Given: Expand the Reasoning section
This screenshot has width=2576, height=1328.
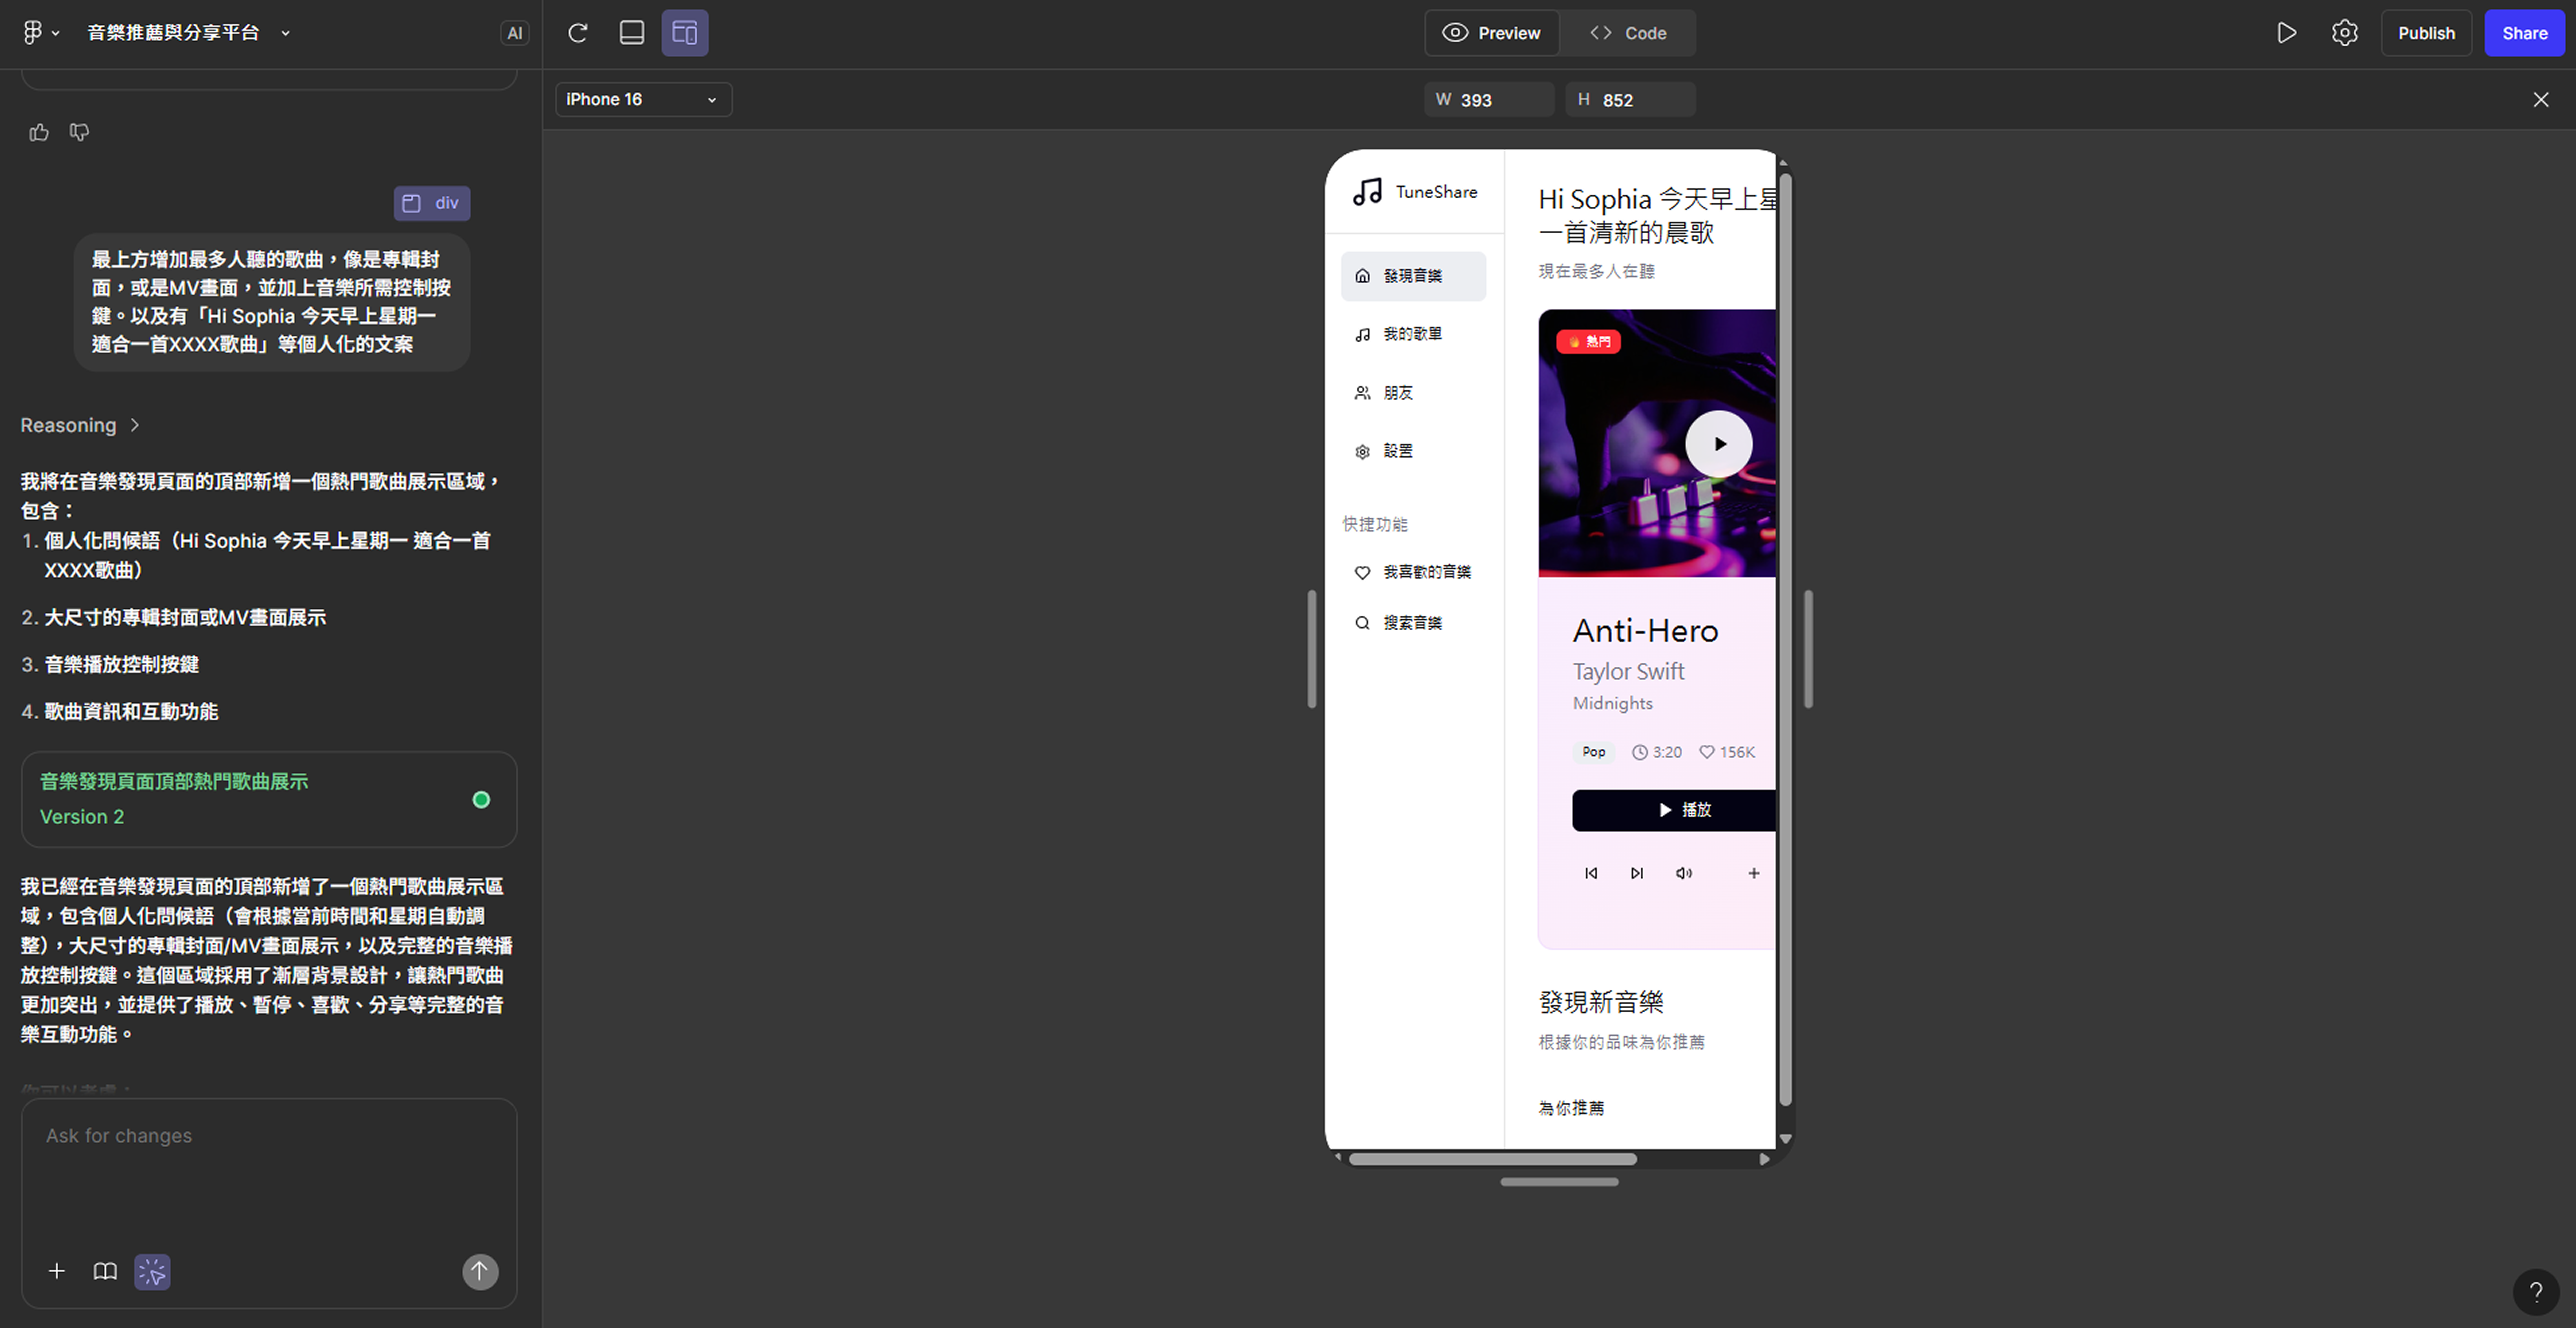Looking at the screenshot, I should (80, 425).
